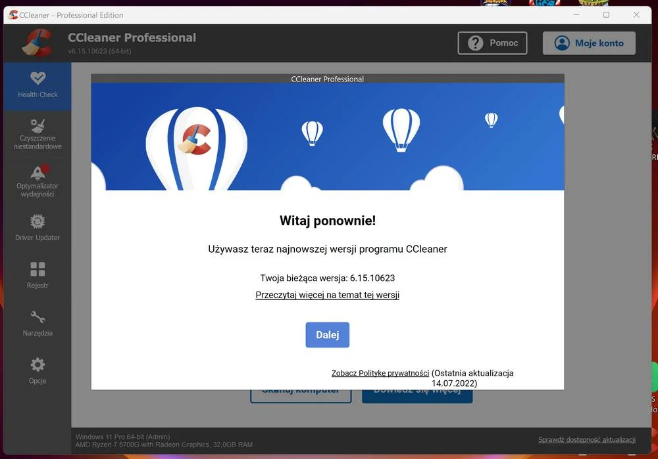Click the CCleaner Professional header title
The width and height of the screenshot is (658, 459).
pos(132,37)
